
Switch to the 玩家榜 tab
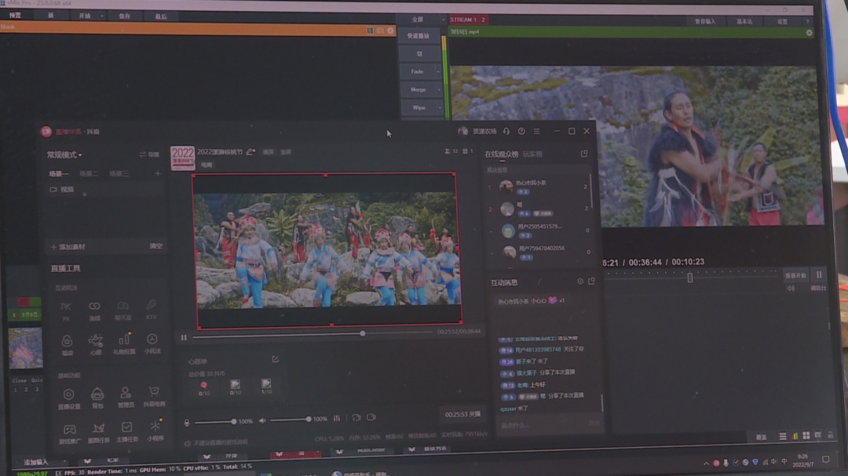pyautogui.click(x=532, y=154)
